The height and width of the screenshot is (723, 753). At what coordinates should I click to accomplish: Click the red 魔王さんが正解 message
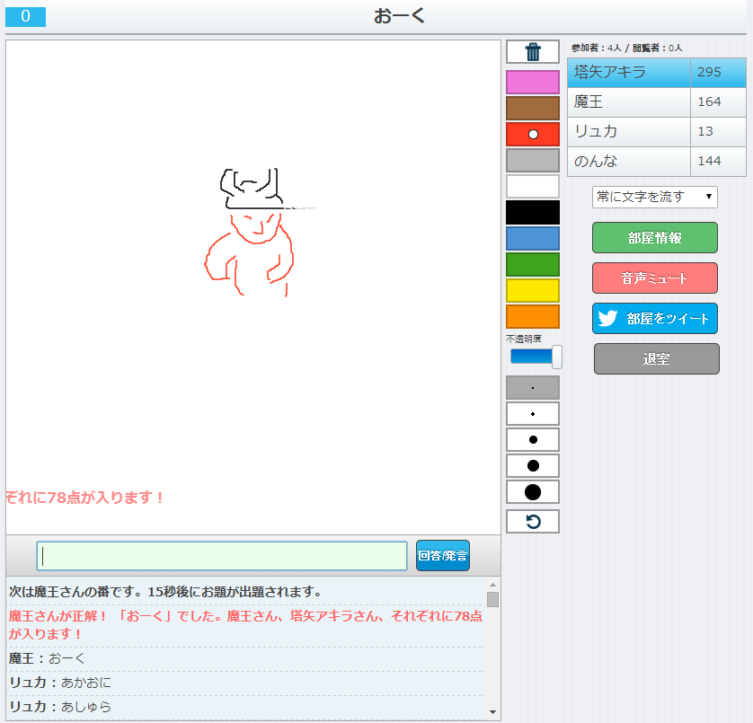click(x=245, y=624)
